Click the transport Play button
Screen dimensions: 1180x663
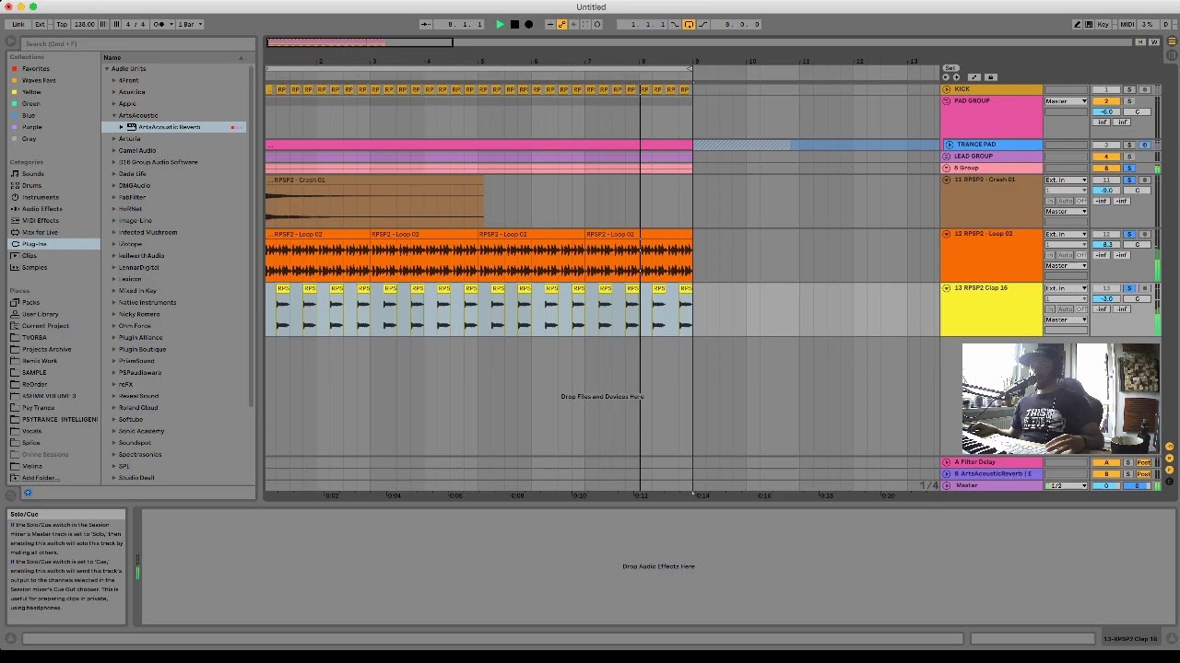500,24
